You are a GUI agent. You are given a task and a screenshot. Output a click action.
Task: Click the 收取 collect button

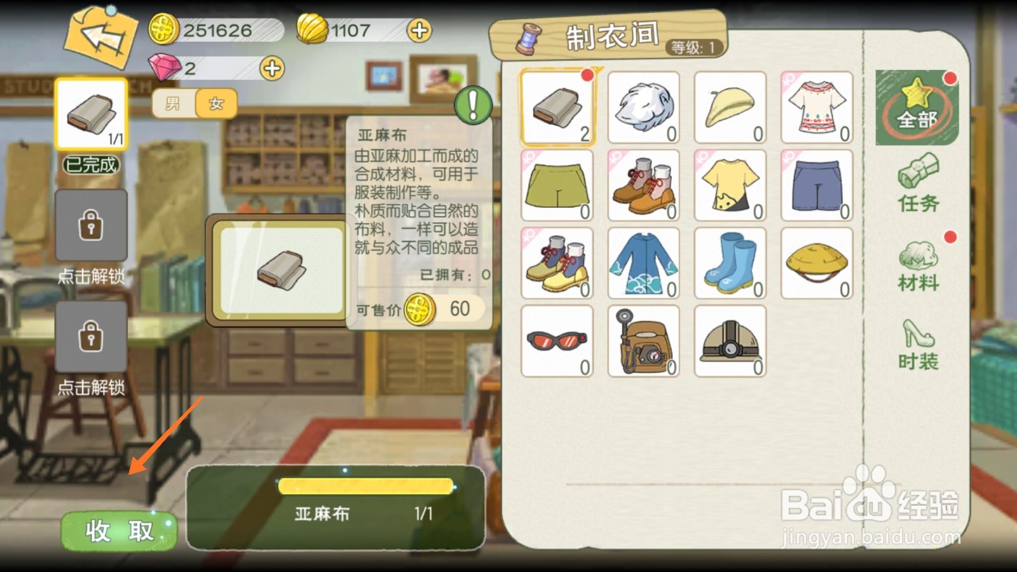[x=119, y=531]
